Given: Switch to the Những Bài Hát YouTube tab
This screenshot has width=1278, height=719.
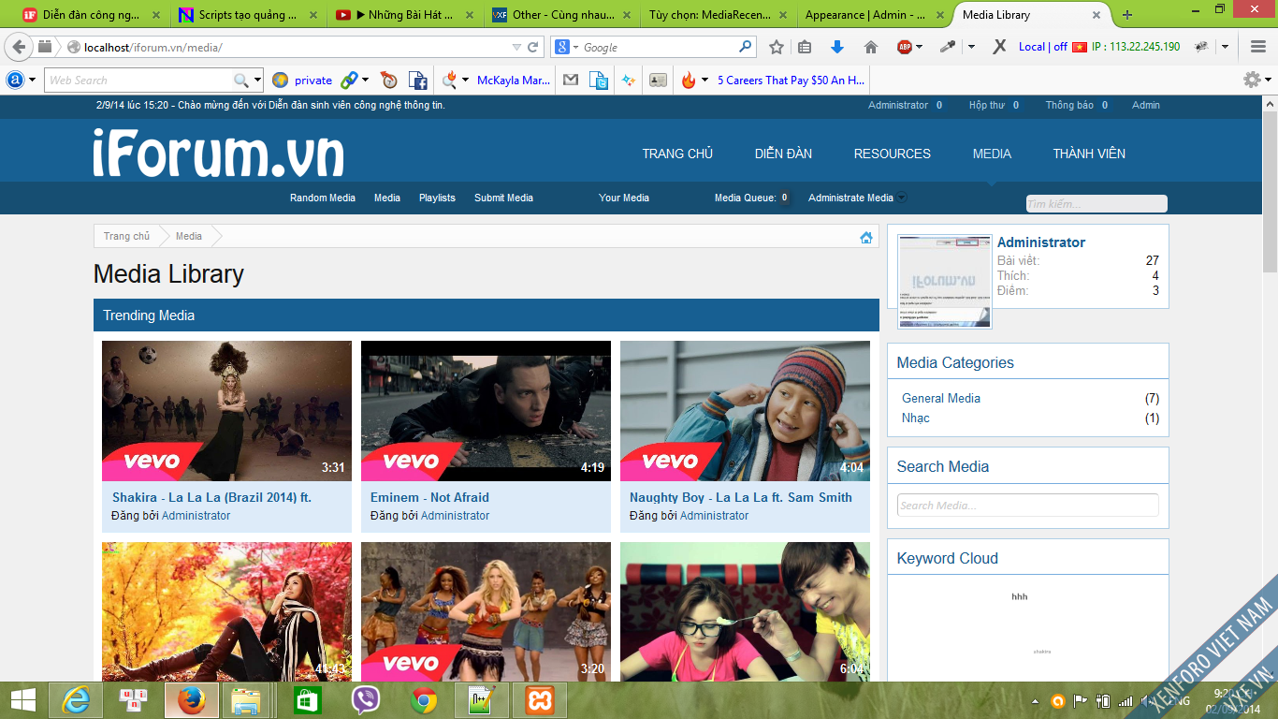Looking at the screenshot, I should click(x=404, y=15).
